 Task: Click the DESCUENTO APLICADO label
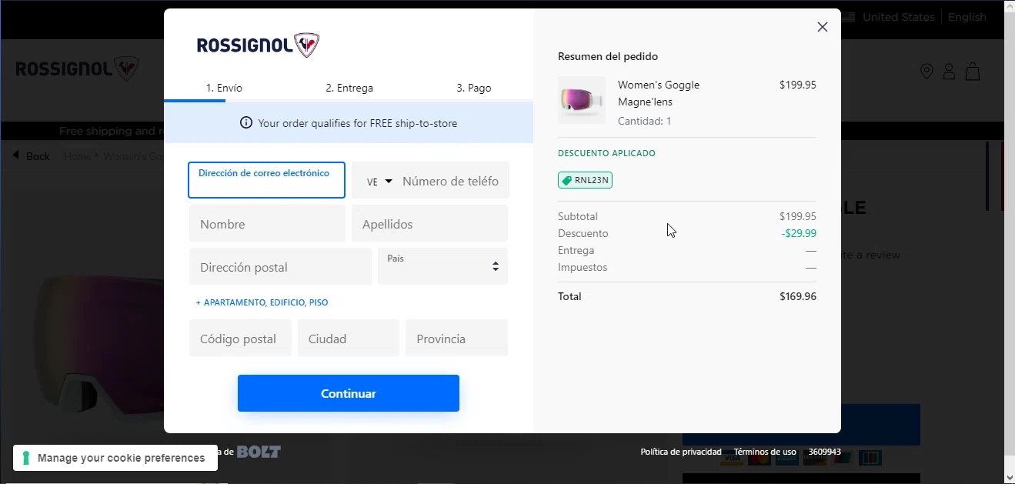(x=606, y=153)
